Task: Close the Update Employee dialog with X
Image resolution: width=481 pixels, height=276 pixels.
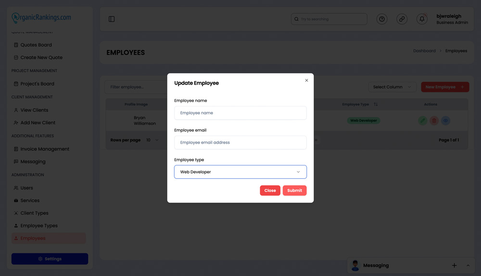Action: 306,80
